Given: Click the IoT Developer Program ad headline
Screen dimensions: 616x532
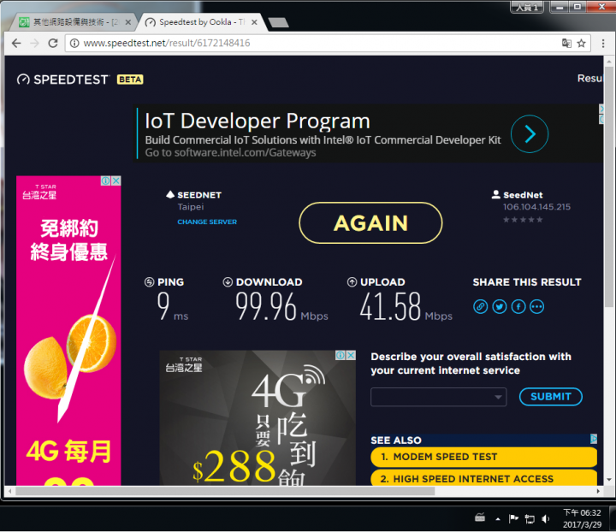Looking at the screenshot, I should (x=258, y=121).
